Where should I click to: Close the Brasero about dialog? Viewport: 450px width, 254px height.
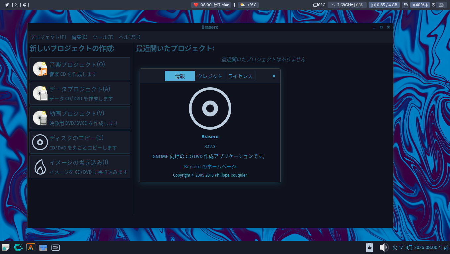click(x=274, y=76)
